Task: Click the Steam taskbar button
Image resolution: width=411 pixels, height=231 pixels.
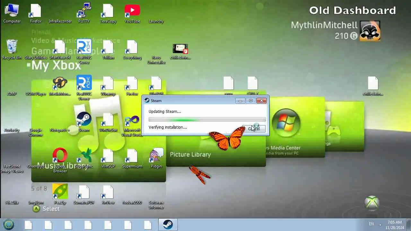Action: [168, 225]
